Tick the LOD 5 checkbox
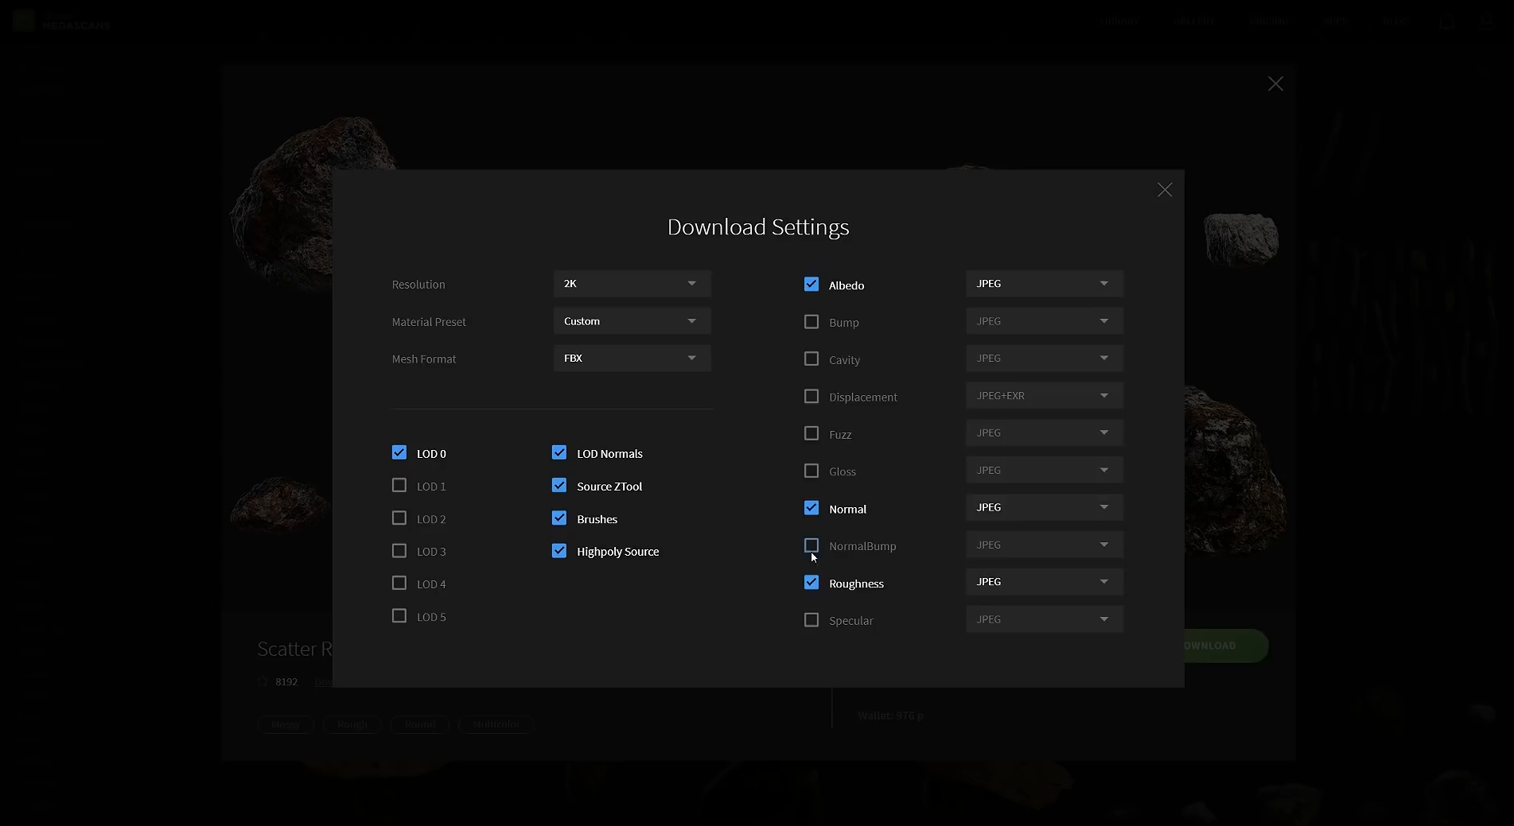The height and width of the screenshot is (826, 1514). 399,616
